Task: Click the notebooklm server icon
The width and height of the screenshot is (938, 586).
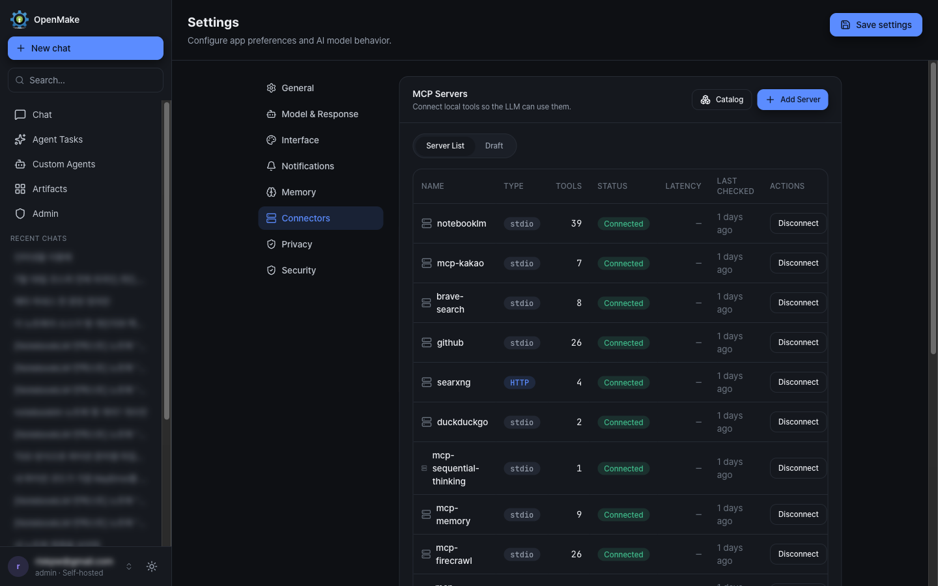Action: (427, 223)
